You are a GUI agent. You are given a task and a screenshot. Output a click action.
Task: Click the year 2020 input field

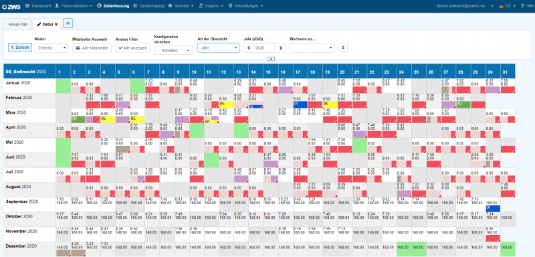pos(265,48)
